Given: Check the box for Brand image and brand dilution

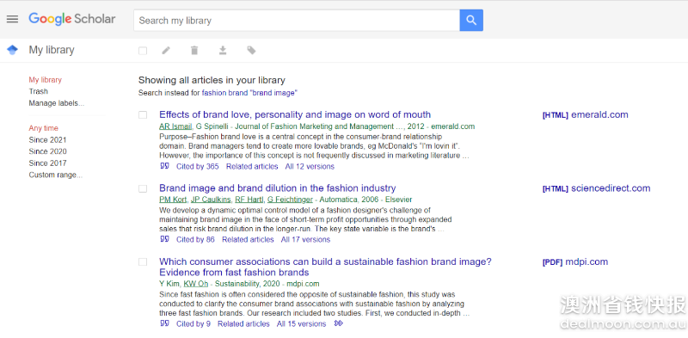Looking at the screenshot, I should [x=143, y=188].
